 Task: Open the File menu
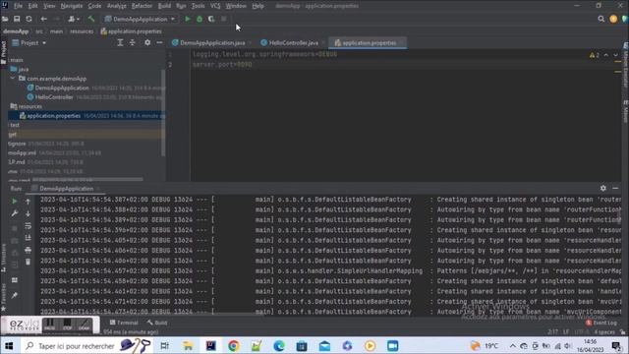coord(18,6)
